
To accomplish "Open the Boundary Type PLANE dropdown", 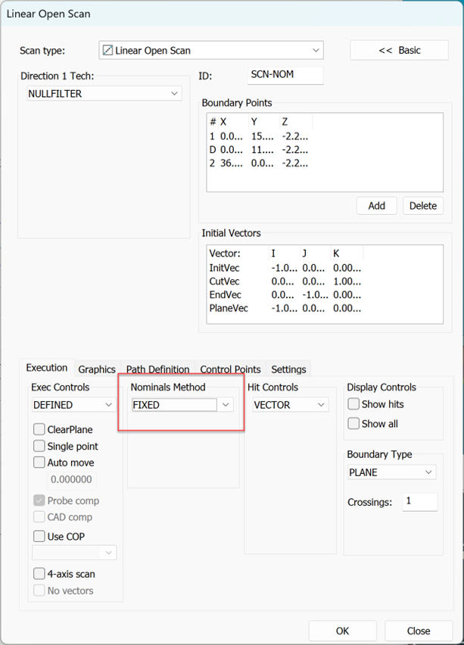I will click(x=391, y=472).
